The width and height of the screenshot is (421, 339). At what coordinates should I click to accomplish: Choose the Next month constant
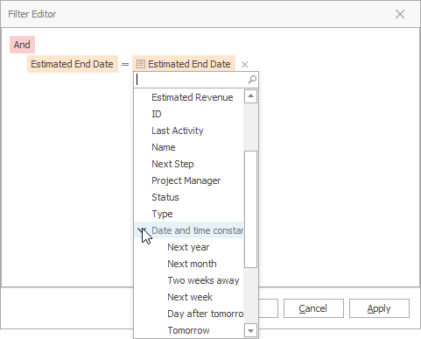[x=189, y=264]
